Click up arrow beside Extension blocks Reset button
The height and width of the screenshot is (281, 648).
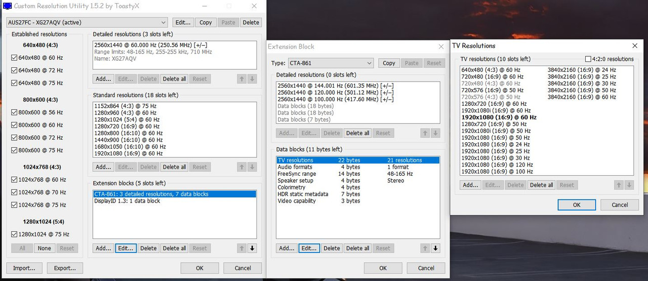pyautogui.click(x=242, y=248)
